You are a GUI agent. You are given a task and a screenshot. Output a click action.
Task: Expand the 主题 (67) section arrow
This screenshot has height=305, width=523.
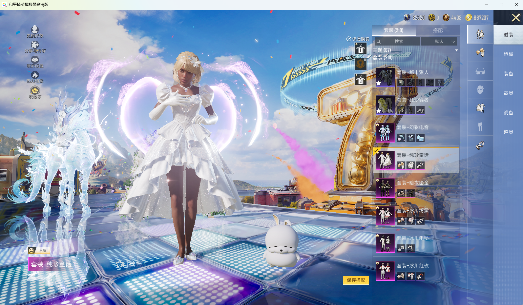tap(456, 50)
